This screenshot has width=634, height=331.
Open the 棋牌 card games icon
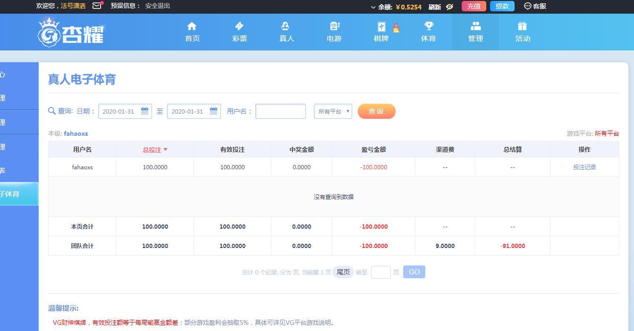(x=381, y=27)
